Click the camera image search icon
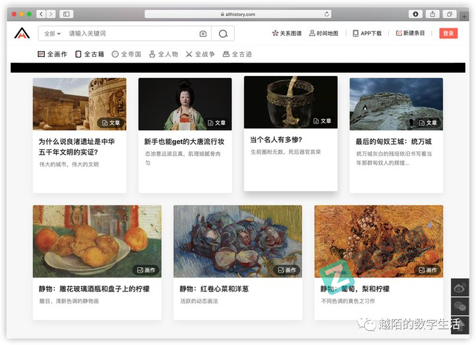 point(203,34)
